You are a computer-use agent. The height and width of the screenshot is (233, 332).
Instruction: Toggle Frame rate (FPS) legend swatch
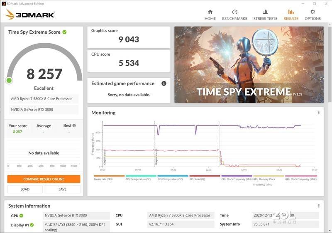pos(109,176)
